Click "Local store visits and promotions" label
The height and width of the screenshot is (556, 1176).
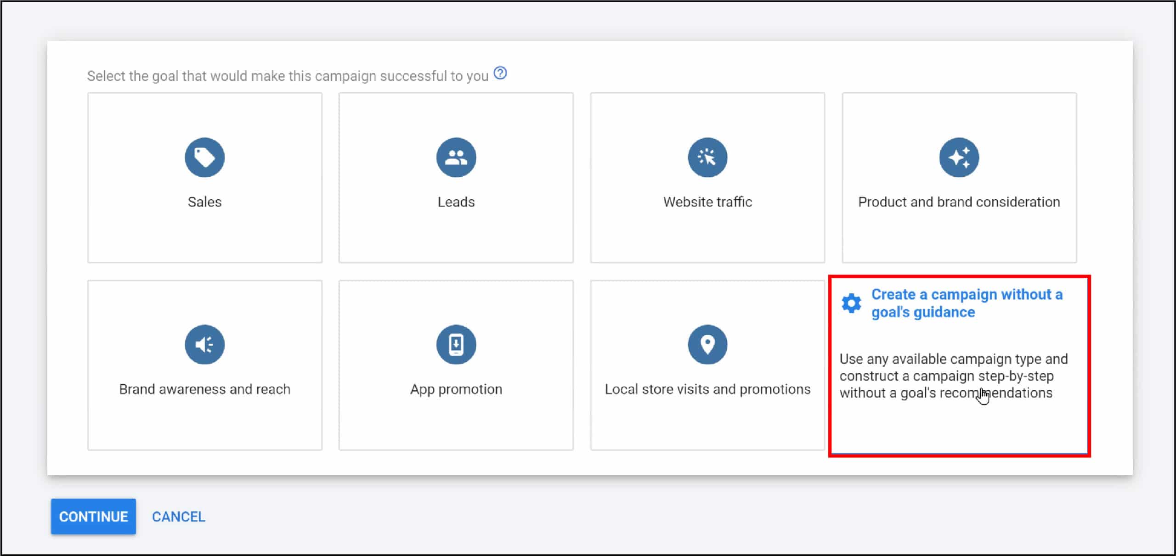coord(707,389)
